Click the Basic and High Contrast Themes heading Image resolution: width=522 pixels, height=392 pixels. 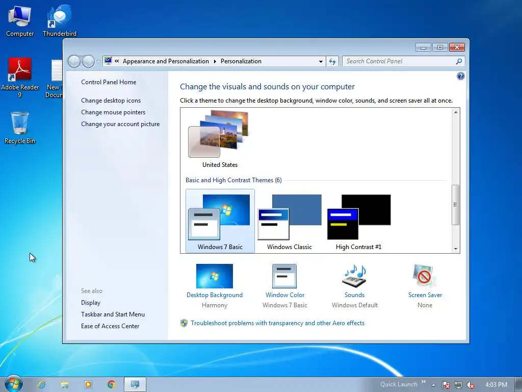point(233,180)
